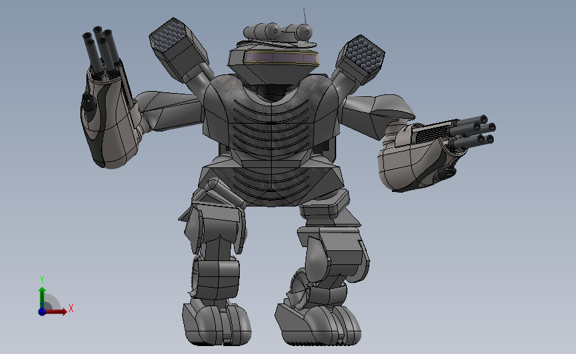Select the cylinder sensors on top of the head
Screen dimensions: 576x354
[x=278, y=32]
